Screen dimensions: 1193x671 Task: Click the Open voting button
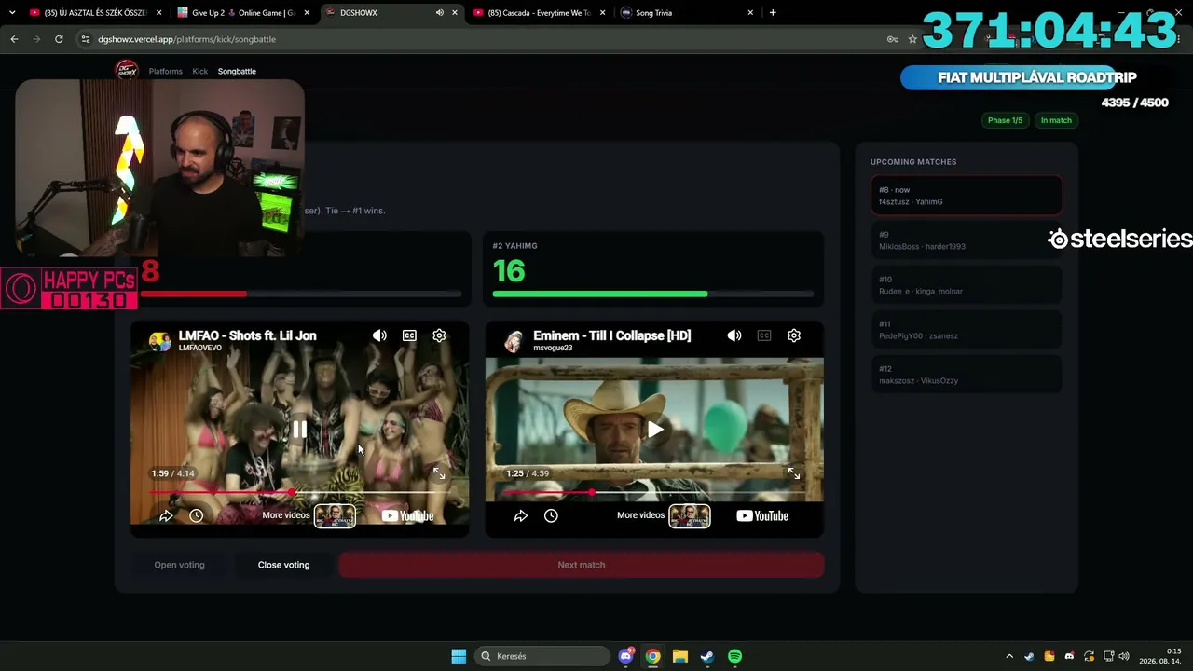click(x=179, y=565)
